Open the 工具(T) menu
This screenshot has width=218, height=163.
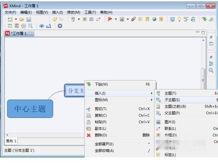click(x=90, y=12)
